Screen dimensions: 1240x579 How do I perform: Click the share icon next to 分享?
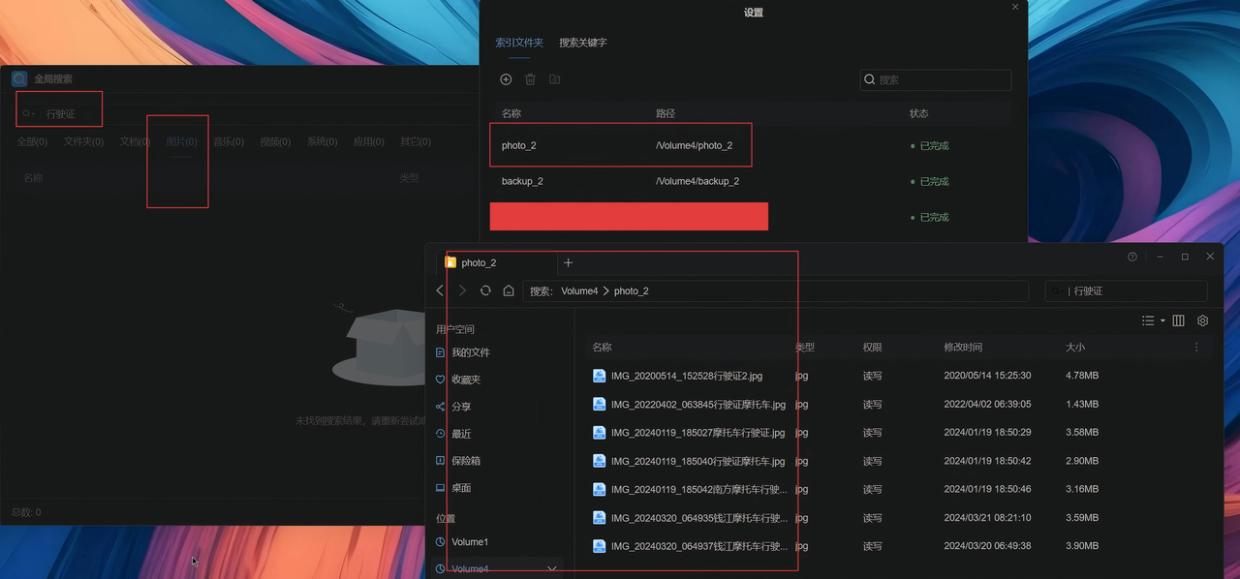[x=441, y=407]
